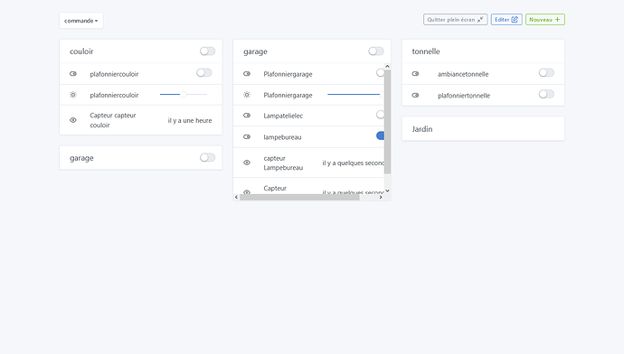
Task: Toggle the lower garage card switch under couloir
Action: [x=207, y=158]
